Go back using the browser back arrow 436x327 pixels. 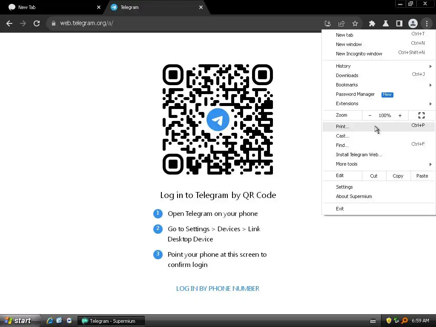click(x=9, y=23)
